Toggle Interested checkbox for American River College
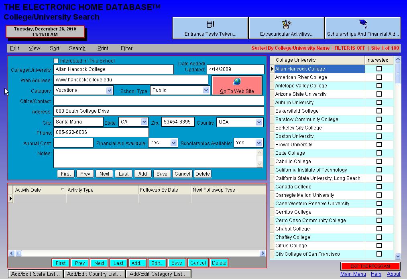The width and height of the screenshot is (407, 279). point(379,77)
